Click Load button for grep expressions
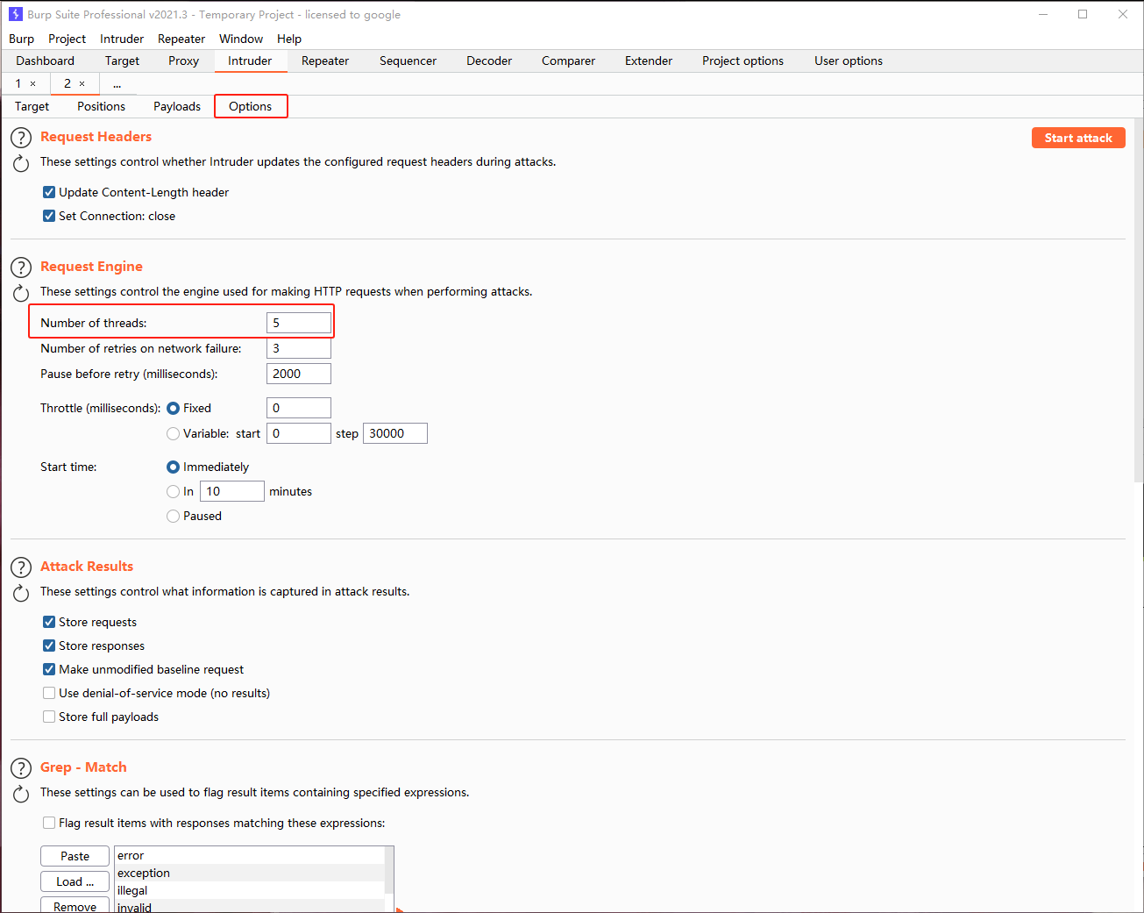This screenshot has height=913, width=1144. pos(75,881)
